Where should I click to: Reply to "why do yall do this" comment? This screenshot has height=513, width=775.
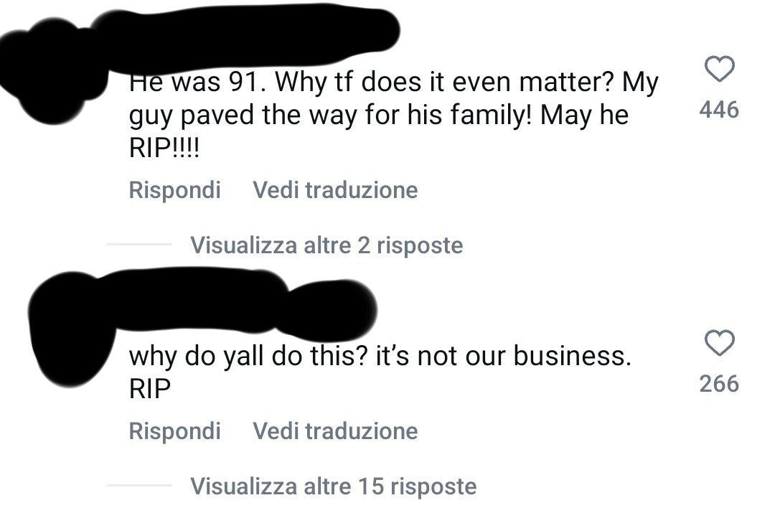click(x=175, y=430)
